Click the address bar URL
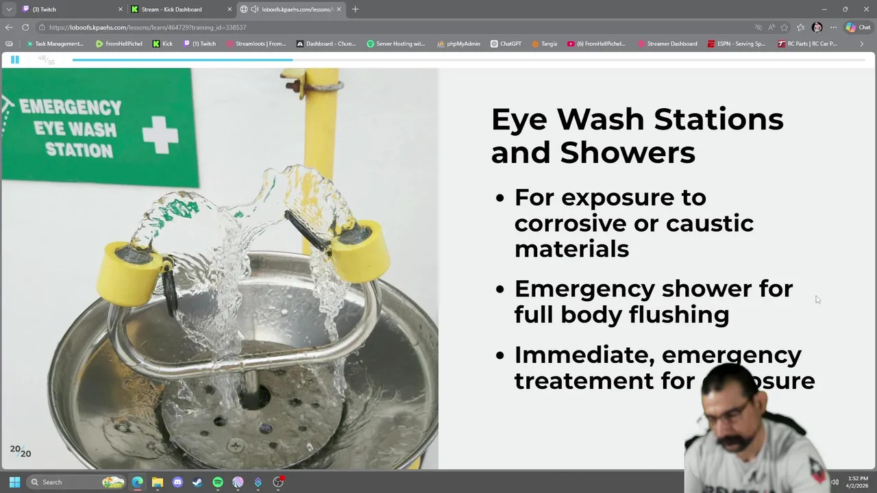877x493 pixels. [147, 27]
